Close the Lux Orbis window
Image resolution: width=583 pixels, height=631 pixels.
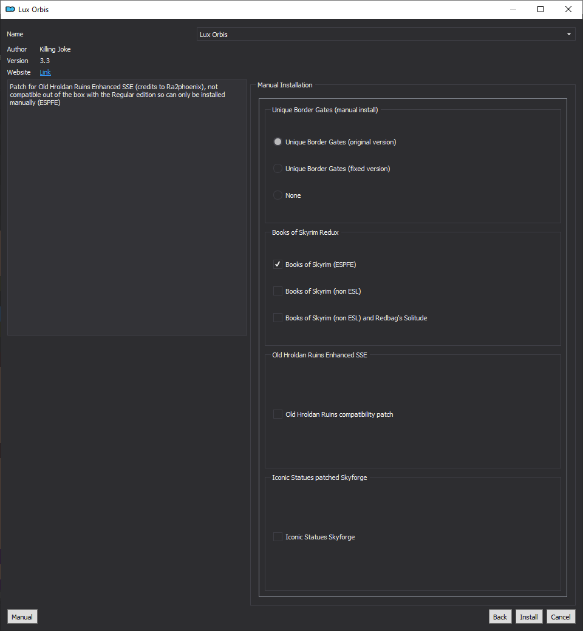pyautogui.click(x=568, y=9)
